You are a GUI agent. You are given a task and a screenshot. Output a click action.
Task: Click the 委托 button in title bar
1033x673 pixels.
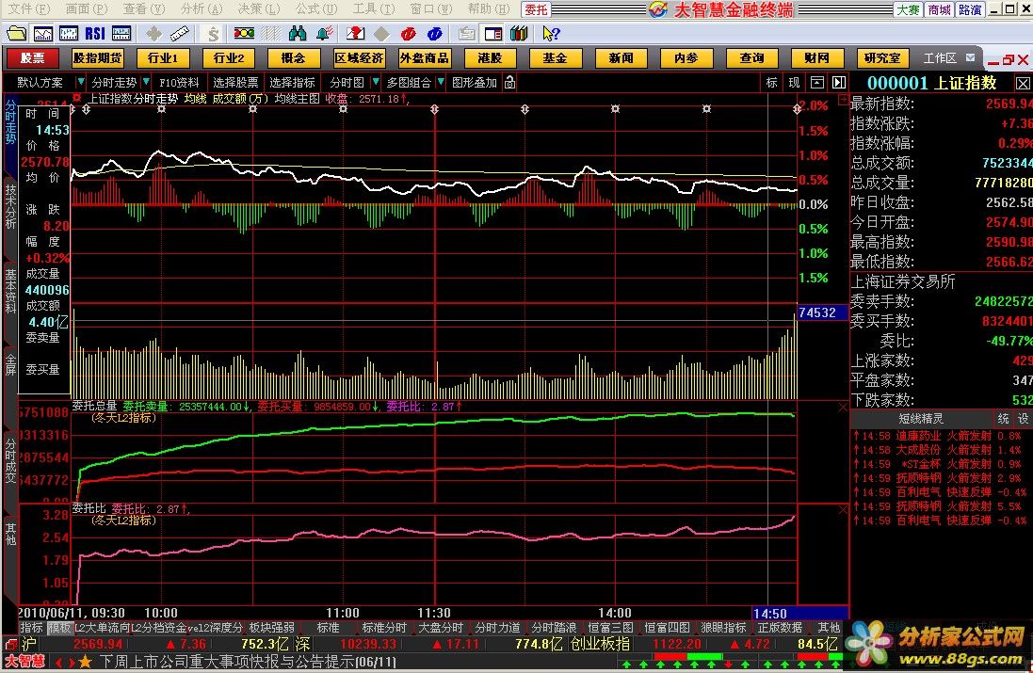(536, 9)
